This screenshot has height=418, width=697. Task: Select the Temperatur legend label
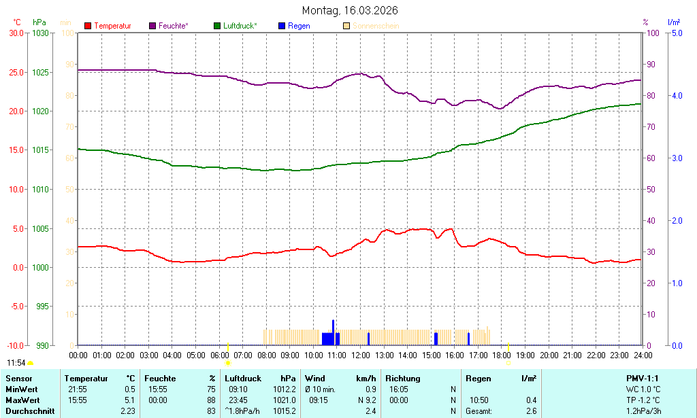(x=112, y=26)
